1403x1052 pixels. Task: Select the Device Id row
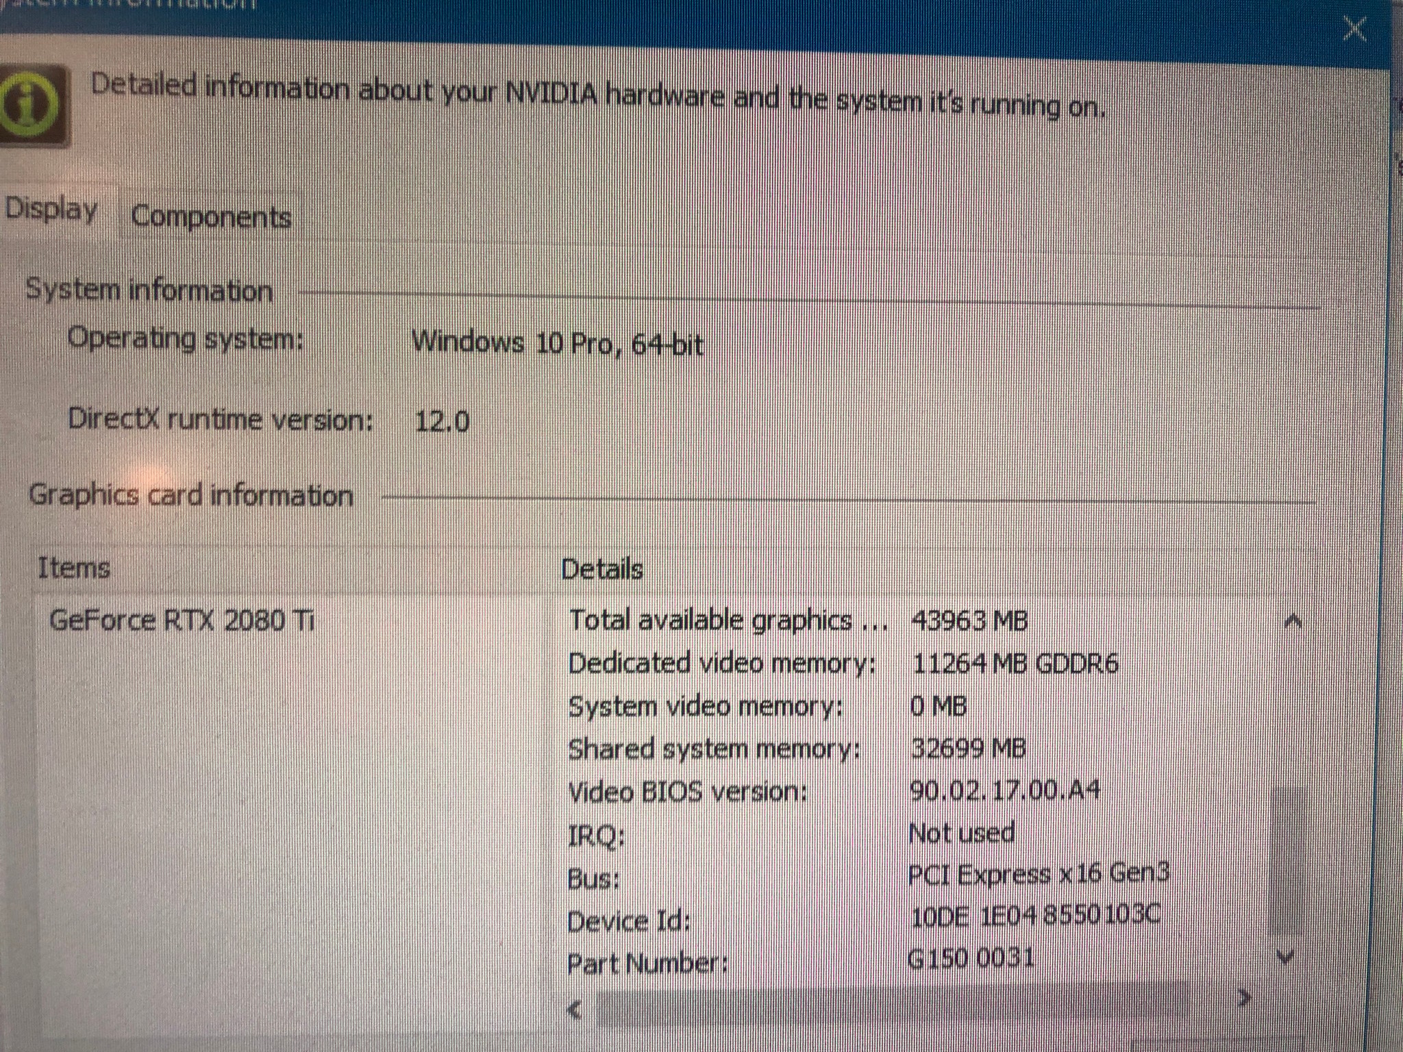[863, 918]
